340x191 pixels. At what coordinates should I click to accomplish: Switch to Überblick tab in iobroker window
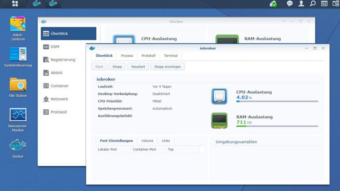tap(104, 56)
